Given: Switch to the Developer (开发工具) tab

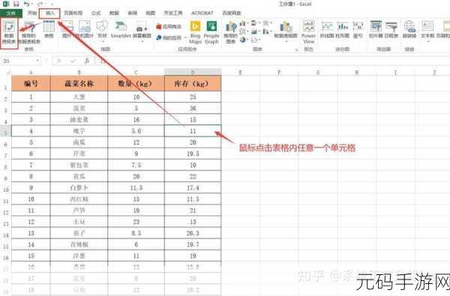Looking at the screenshot, I should coord(173,13).
